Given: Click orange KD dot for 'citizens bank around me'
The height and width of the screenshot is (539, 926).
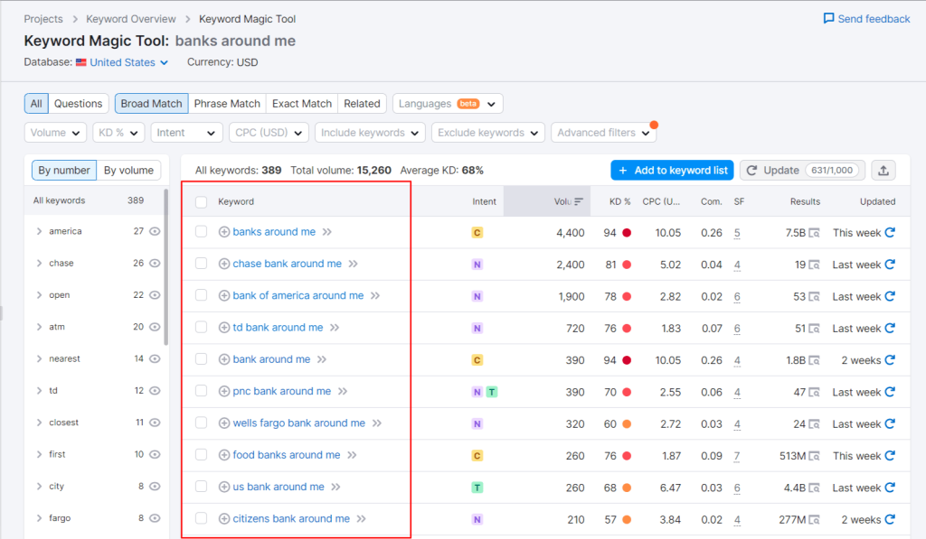Looking at the screenshot, I should (x=627, y=519).
